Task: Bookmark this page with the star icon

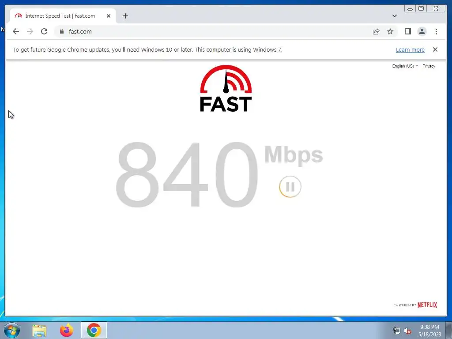Action: click(x=390, y=31)
